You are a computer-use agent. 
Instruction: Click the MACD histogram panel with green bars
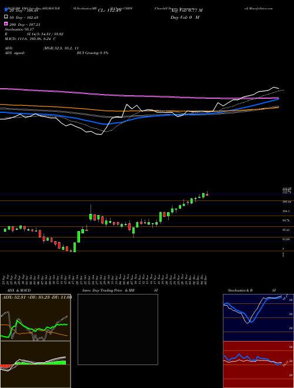[35, 364]
